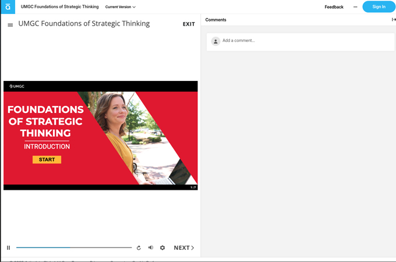Collapse the Comments panel
Screen dimensions: 396x262
pyautogui.click(x=394, y=19)
